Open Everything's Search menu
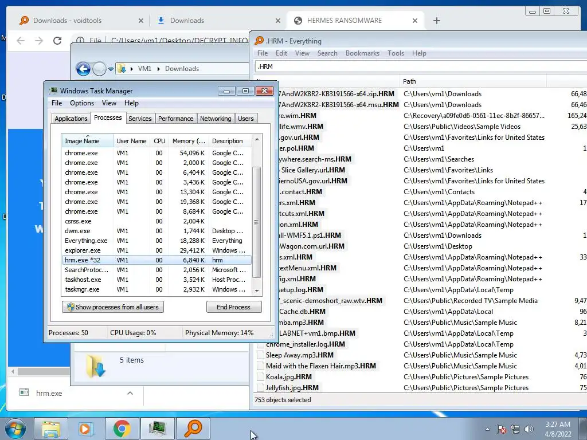Screen dimensions: 587x440 [327, 53]
